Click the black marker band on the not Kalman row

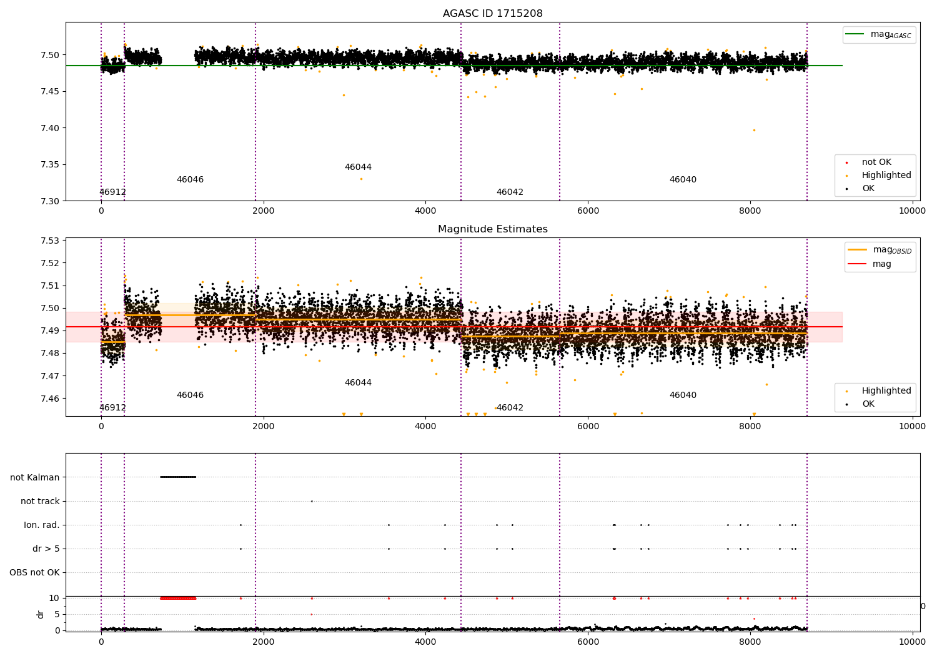[178, 477]
